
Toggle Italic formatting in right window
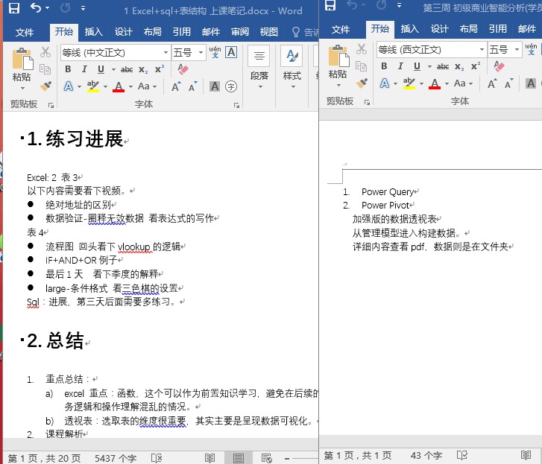point(400,66)
